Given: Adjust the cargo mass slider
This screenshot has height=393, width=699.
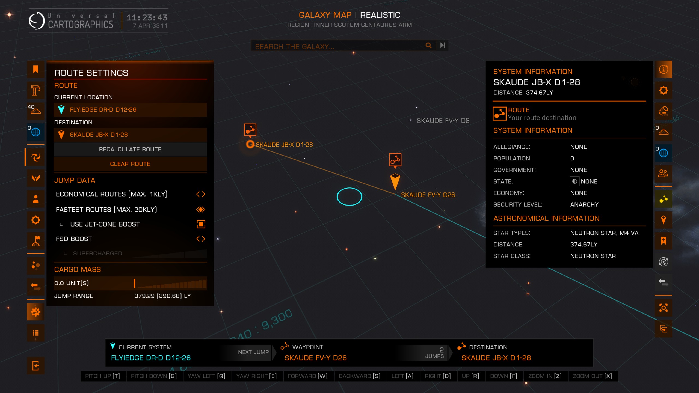Looking at the screenshot, I should coord(170,283).
